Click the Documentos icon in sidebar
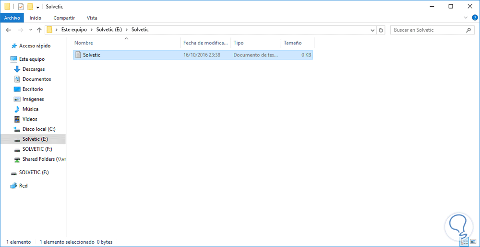 (x=17, y=79)
